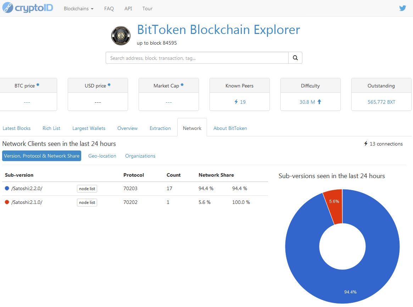This screenshot has height=307, width=413.
Task: Click the '13 connections' text
Action: (x=386, y=144)
